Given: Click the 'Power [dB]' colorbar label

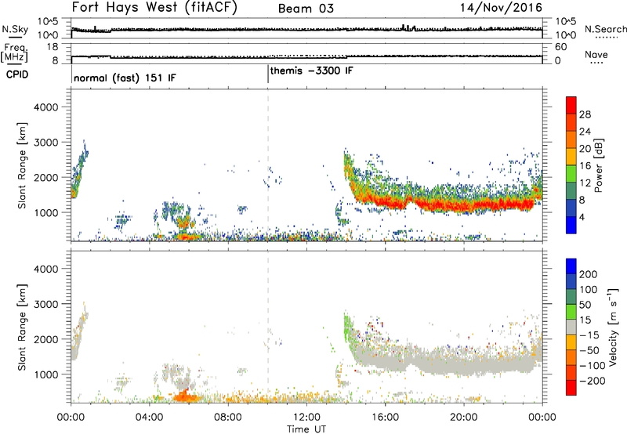Looking at the screenshot, I should tap(599, 165).
